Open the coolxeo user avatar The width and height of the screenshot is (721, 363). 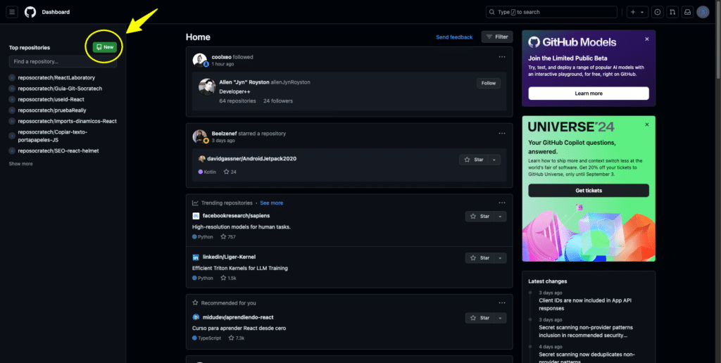(199, 60)
